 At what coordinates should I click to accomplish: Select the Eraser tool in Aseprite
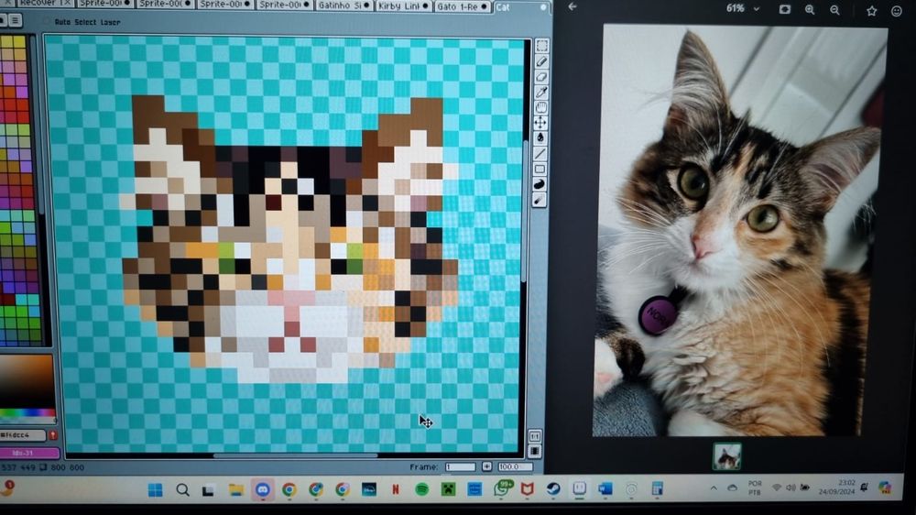[x=541, y=77]
